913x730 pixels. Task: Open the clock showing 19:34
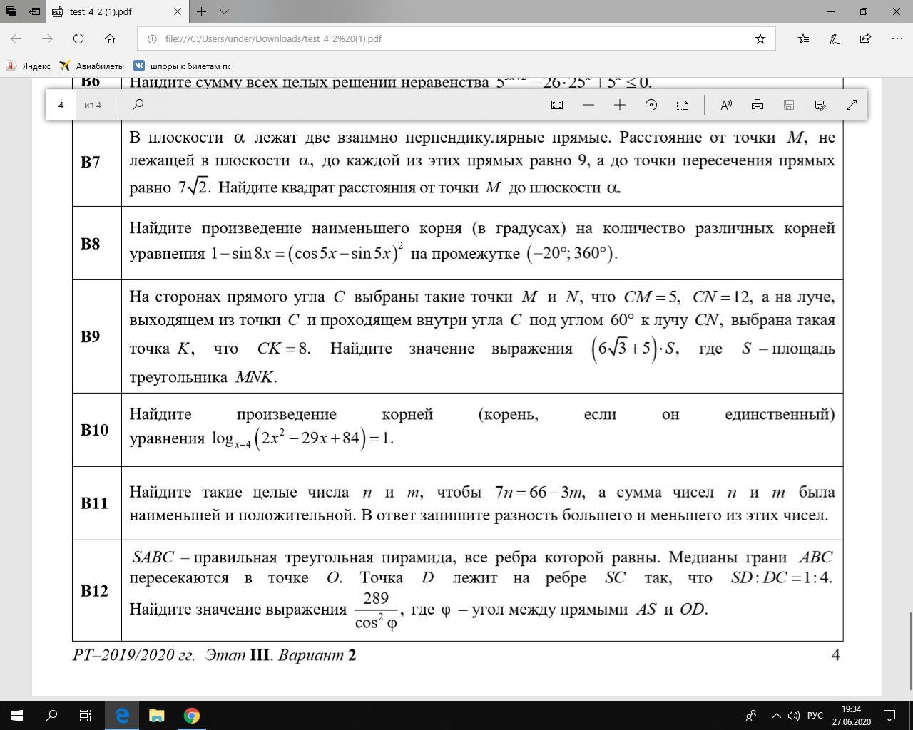pyautogui.click(x=851, y=716)
